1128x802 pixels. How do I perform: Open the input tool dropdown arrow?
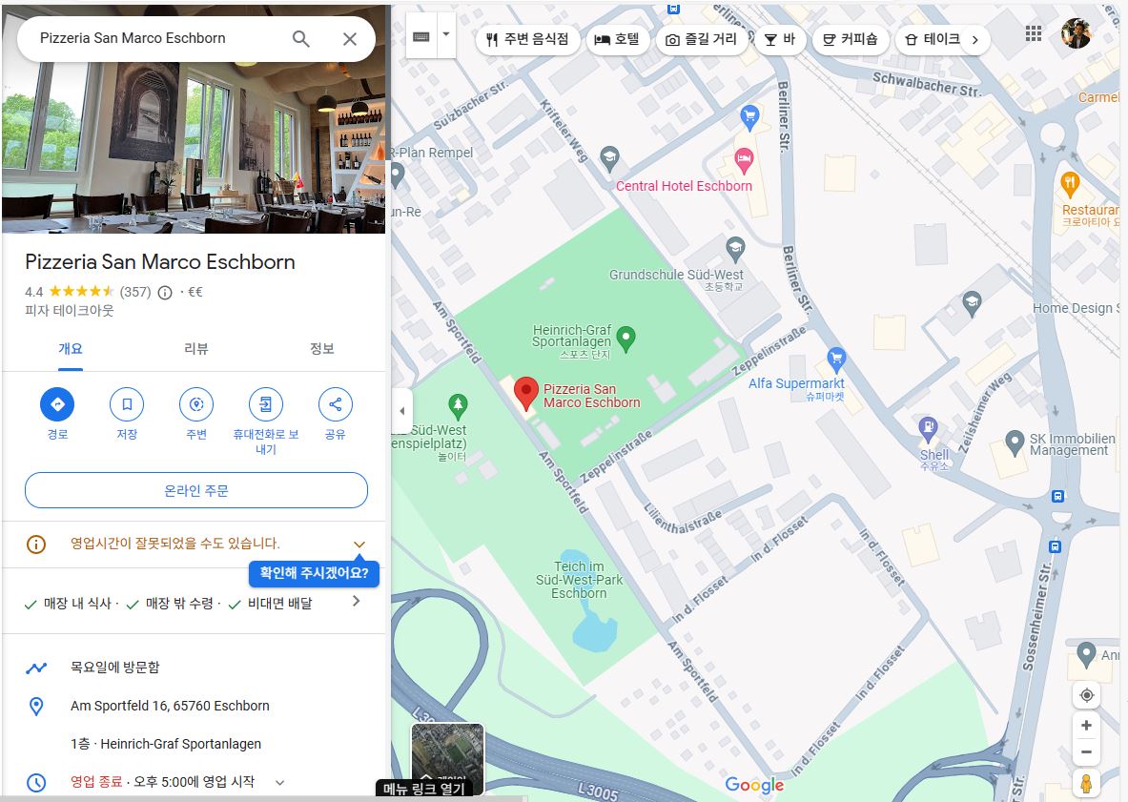point(446,34)
